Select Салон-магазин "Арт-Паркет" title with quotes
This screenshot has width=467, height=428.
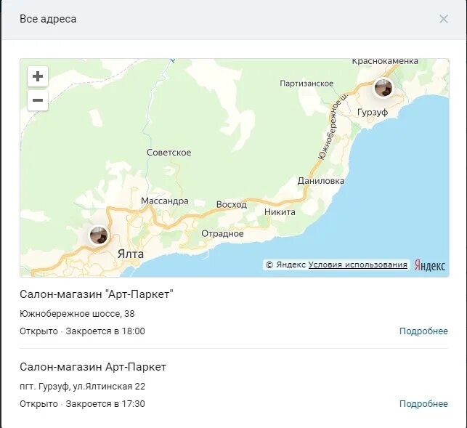click(97, 294)
